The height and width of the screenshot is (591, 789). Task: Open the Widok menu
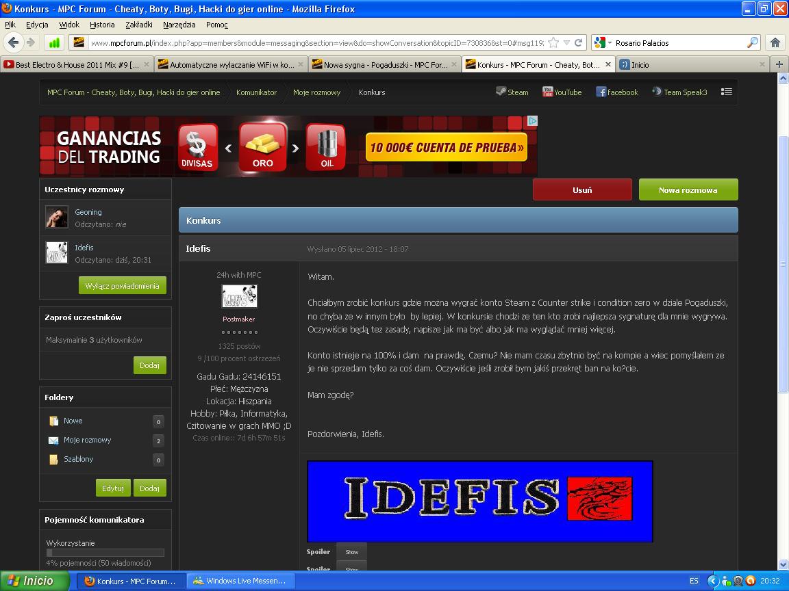69,25
